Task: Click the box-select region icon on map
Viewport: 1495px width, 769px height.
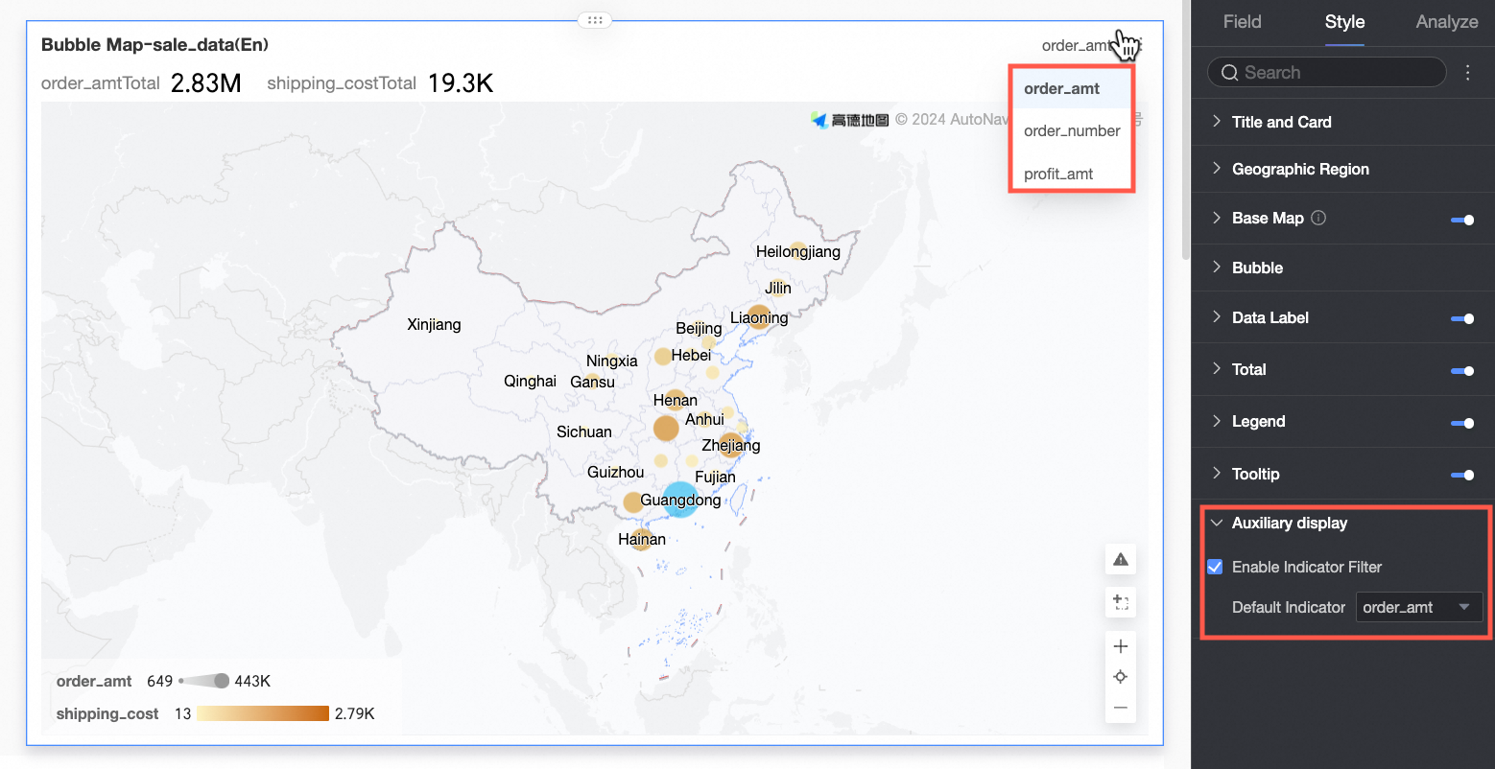Action: 1120,602
